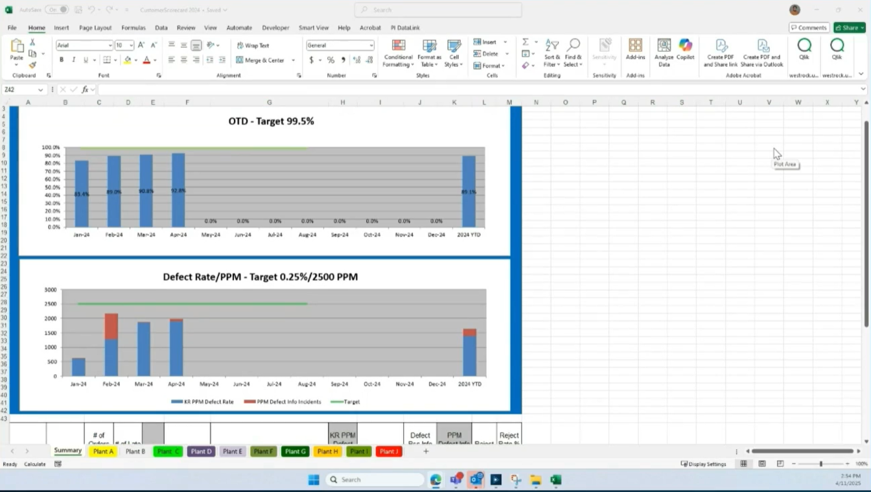Click Create PDF and Share via Outlook

tap(763, 53)
